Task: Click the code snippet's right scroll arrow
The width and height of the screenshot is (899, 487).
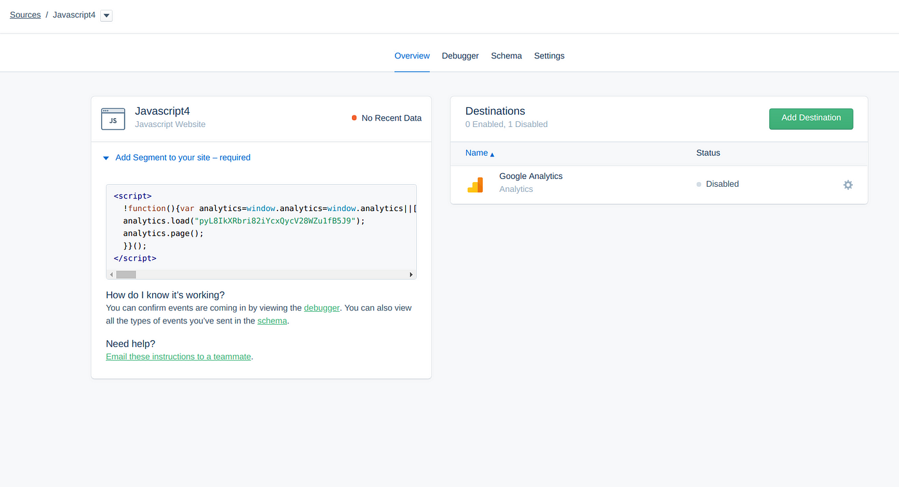Action: tap(411, 275)
